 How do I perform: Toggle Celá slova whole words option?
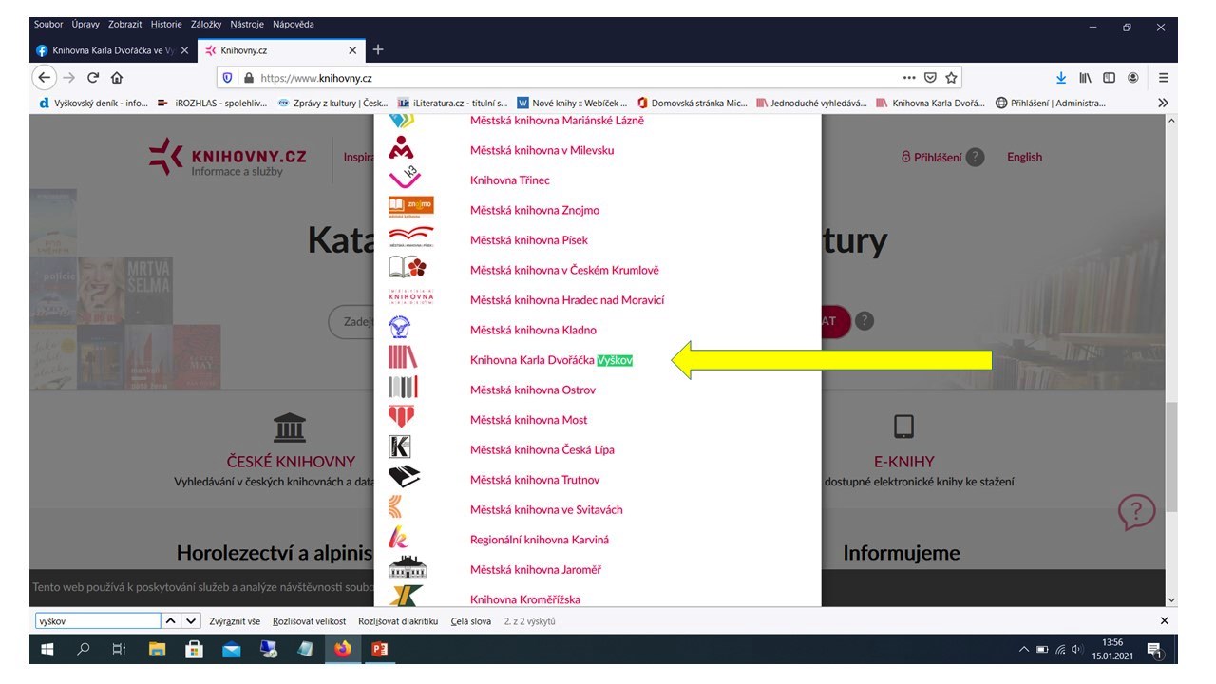pyautogui.click(x=471, y=621)
